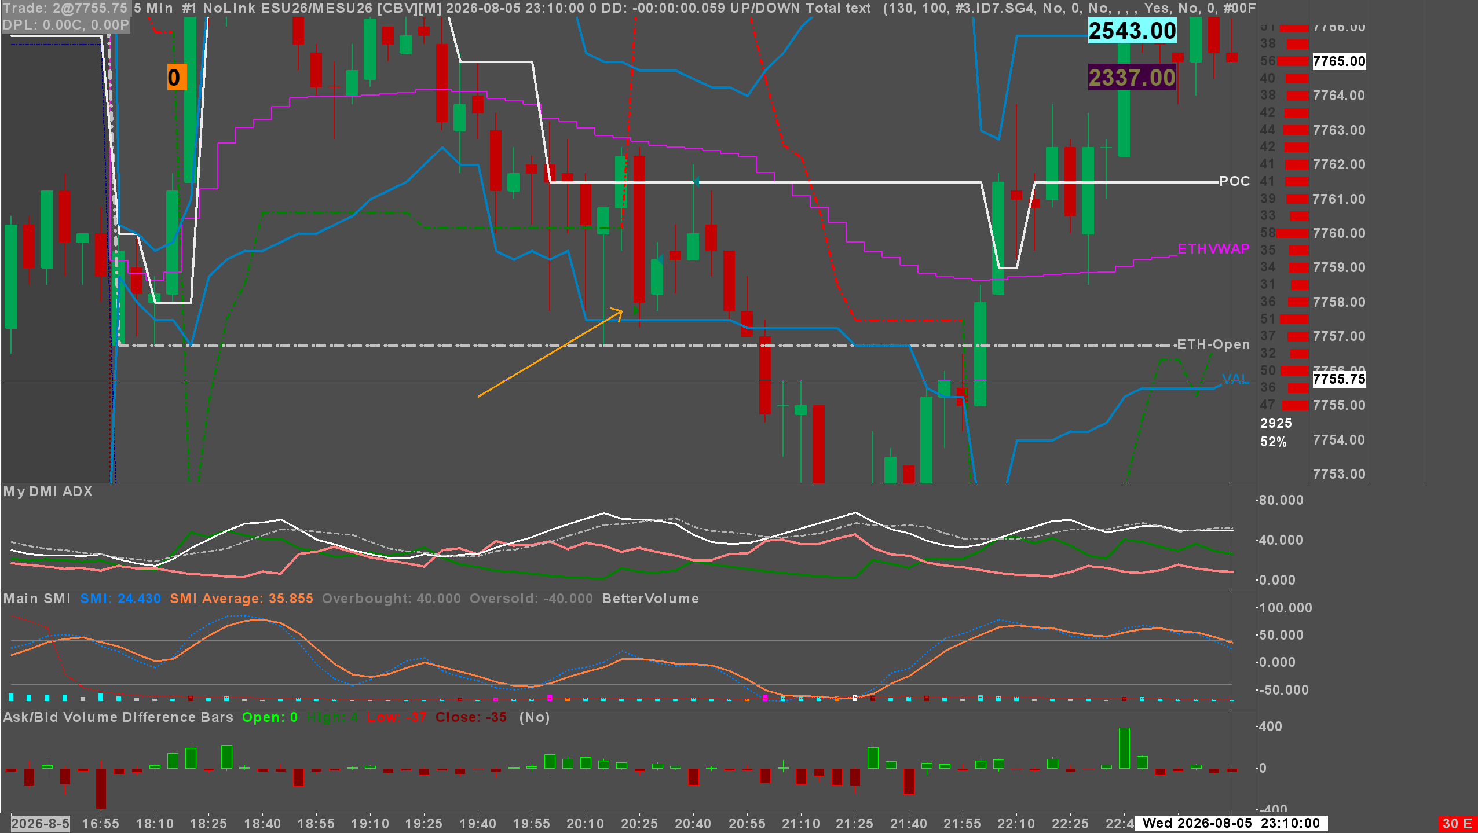The image size is (1478, 833).
Task: Click the dark 2337.00 value box
Action: [1132, 78]
